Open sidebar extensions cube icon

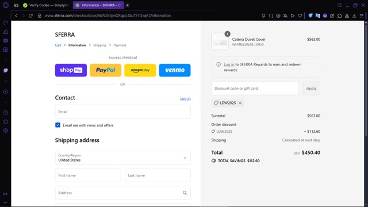(6, 121)
